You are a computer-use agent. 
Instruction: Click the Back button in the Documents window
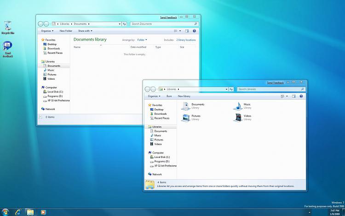tap(40, 24)
